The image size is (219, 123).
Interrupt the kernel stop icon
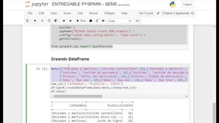pos(91,21)
